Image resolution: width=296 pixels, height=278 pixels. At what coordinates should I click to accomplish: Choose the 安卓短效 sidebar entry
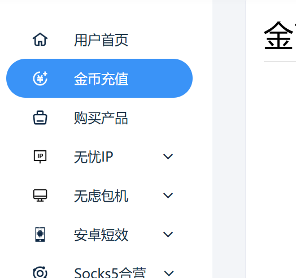[101, 235]
